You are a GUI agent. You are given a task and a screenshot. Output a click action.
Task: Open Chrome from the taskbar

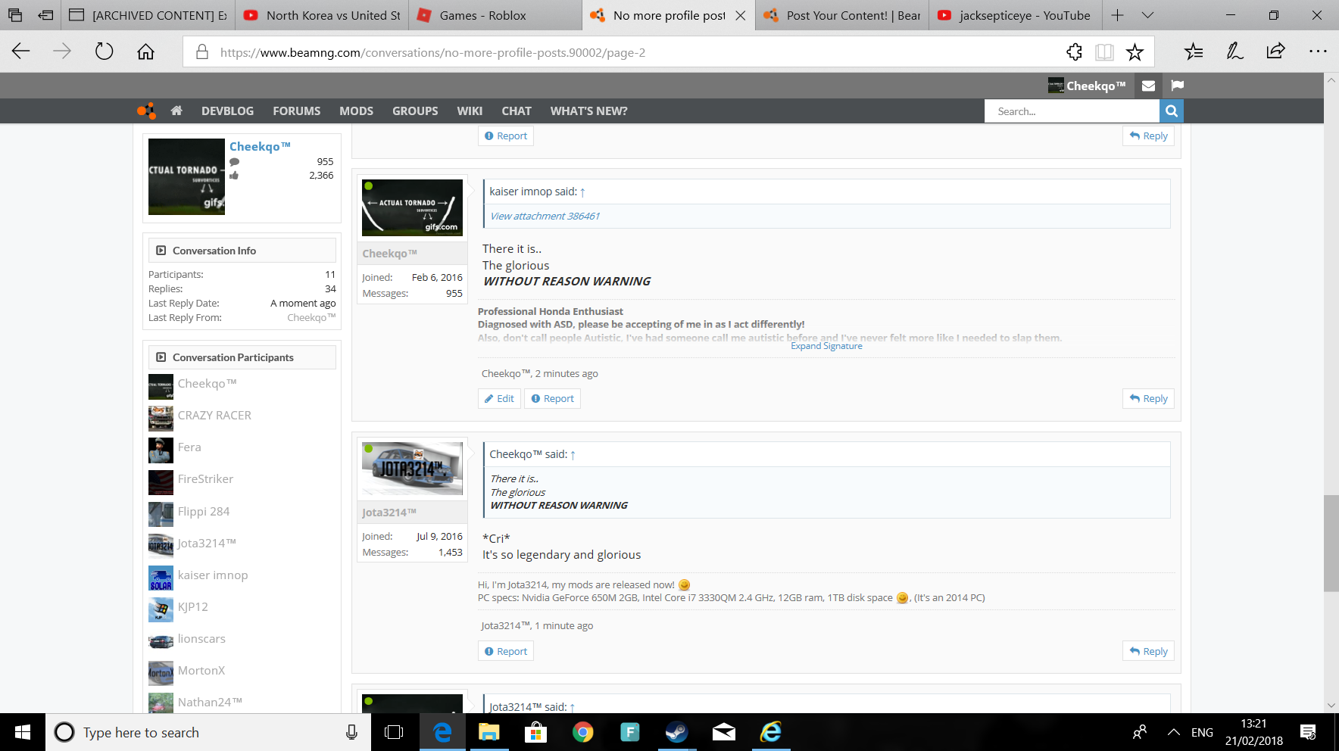click(582, 732)
